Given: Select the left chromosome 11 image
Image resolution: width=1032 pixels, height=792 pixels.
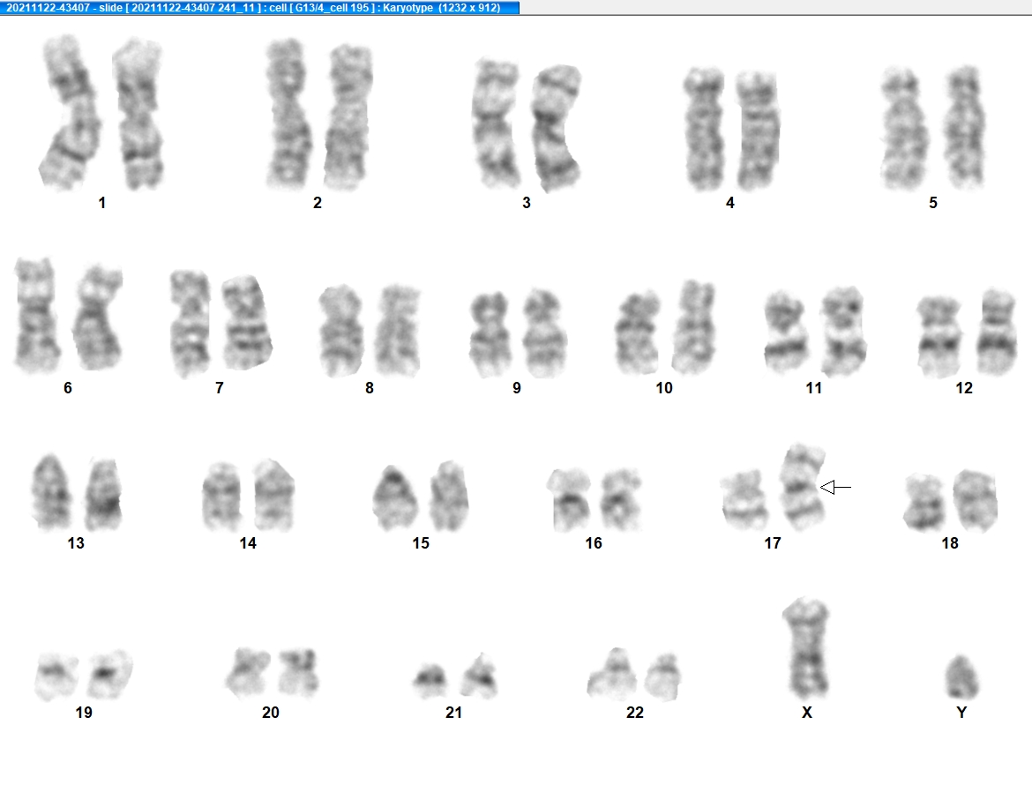Looking at the screenshot, I should (x=785, y=332).
